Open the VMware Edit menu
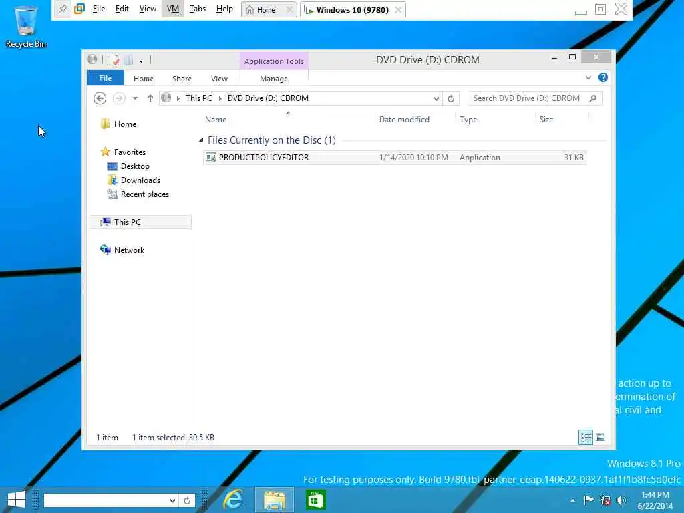Screen dimensions: 684x513 pyautogui.click(x=122, y=9)
